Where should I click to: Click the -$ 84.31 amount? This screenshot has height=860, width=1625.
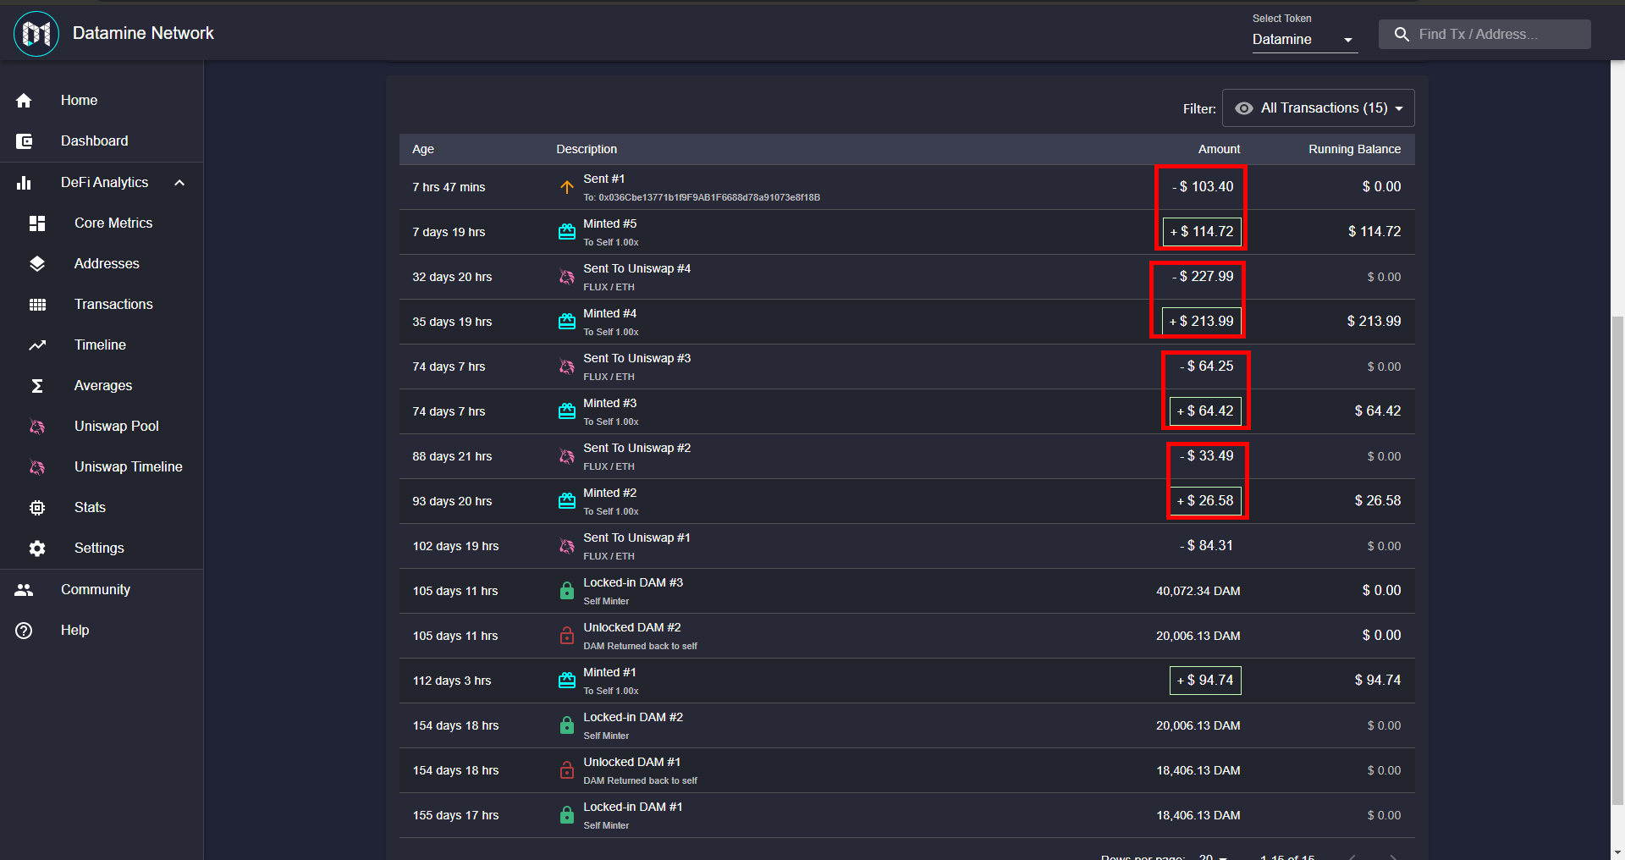click(1206, 546)
